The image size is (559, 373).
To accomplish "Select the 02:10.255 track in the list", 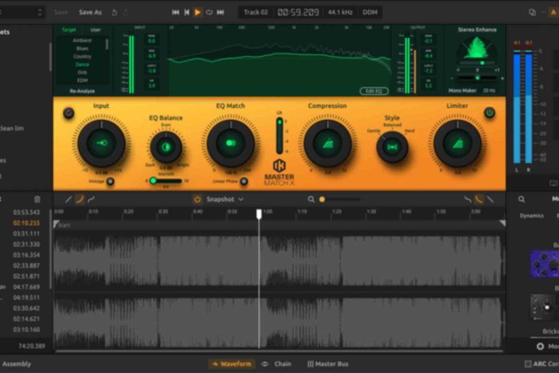I will 26,223.
